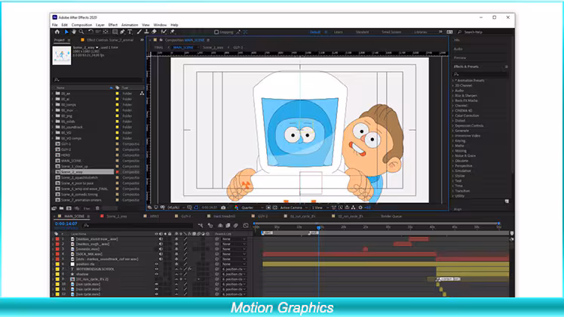Click the channel colors icon in viewer
Viewport: 564px width, 317px height.
tap(236, 208)
